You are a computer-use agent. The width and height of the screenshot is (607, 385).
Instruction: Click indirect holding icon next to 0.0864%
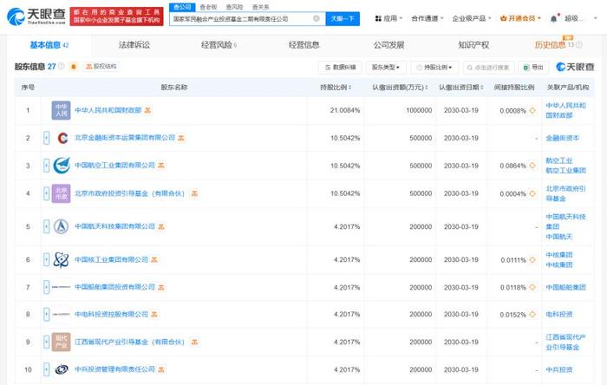532,166
